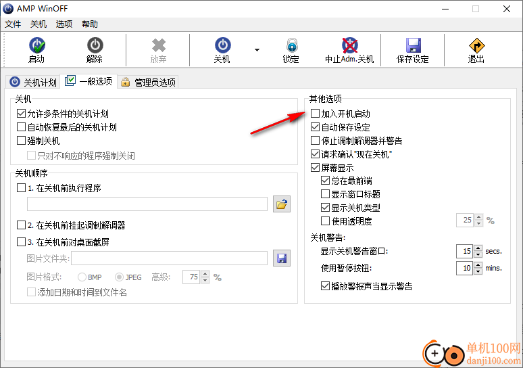The image size is (523, 368).
Task: Enable 自动恢复最后的关机计划 checkbox
Action: coord(21,127)
